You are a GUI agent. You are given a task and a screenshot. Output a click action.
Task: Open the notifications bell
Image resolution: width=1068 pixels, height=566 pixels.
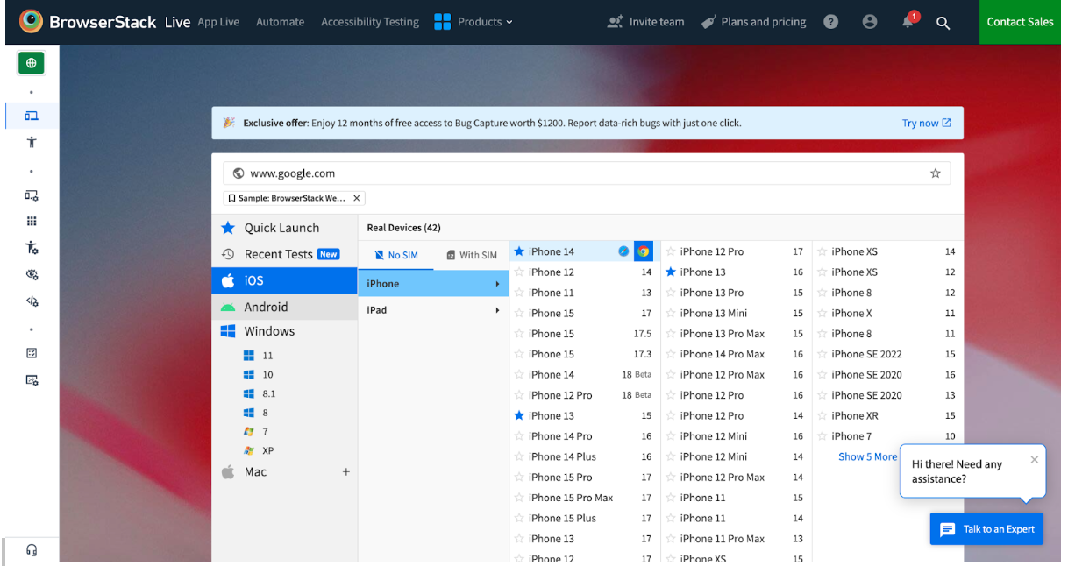[x=908, y=22]
